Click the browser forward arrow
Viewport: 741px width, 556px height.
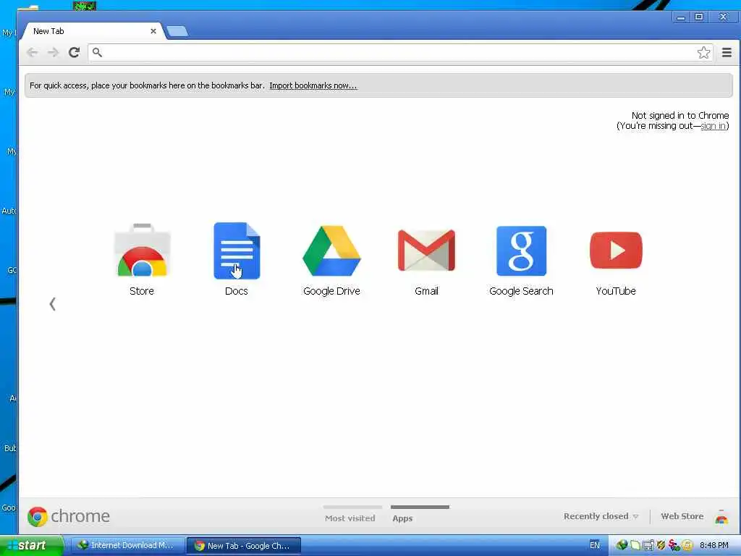pos(54,52)
